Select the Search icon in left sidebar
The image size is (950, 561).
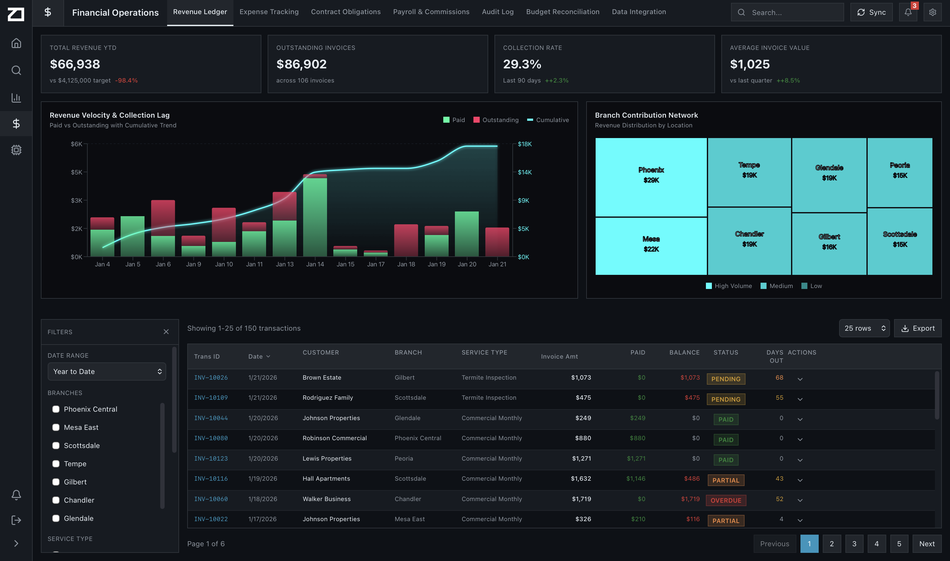[x=16, y=70]
